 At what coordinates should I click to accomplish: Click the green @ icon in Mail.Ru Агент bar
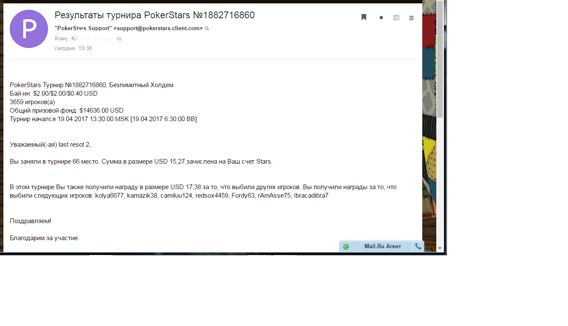click(346, 247)
